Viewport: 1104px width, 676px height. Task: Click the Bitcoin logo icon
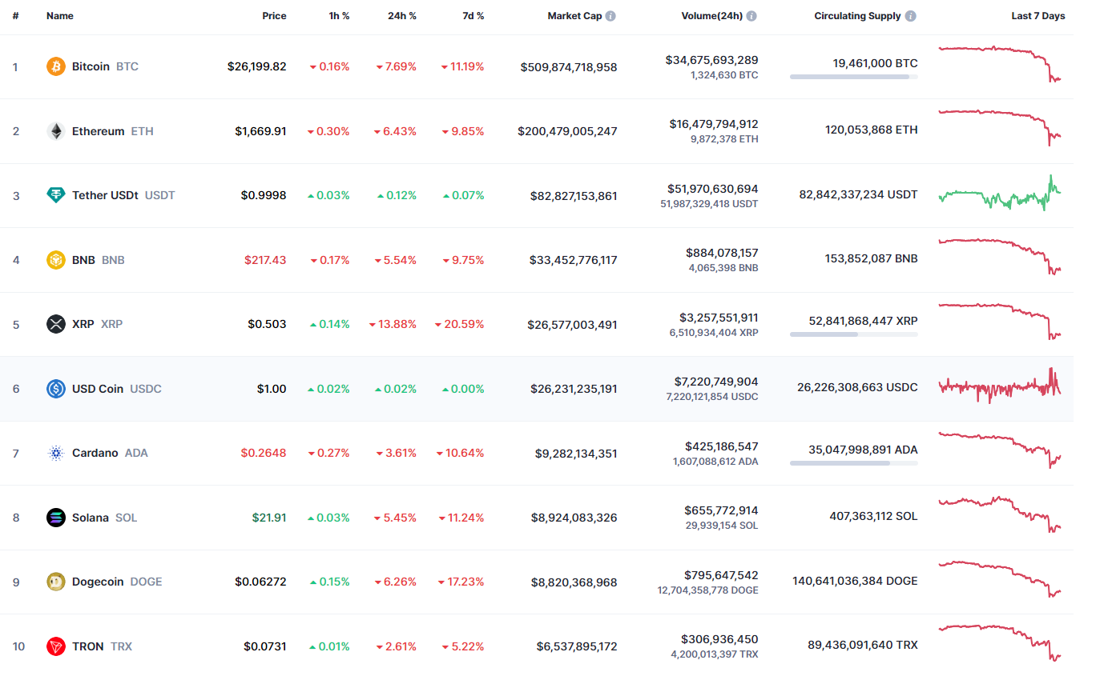(54, 66)
